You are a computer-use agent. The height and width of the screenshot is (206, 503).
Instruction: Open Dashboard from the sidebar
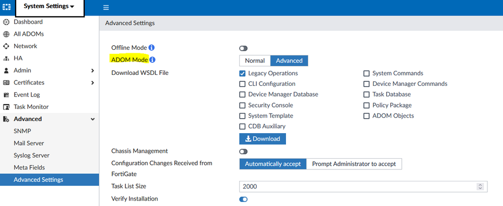pos(28,22)
